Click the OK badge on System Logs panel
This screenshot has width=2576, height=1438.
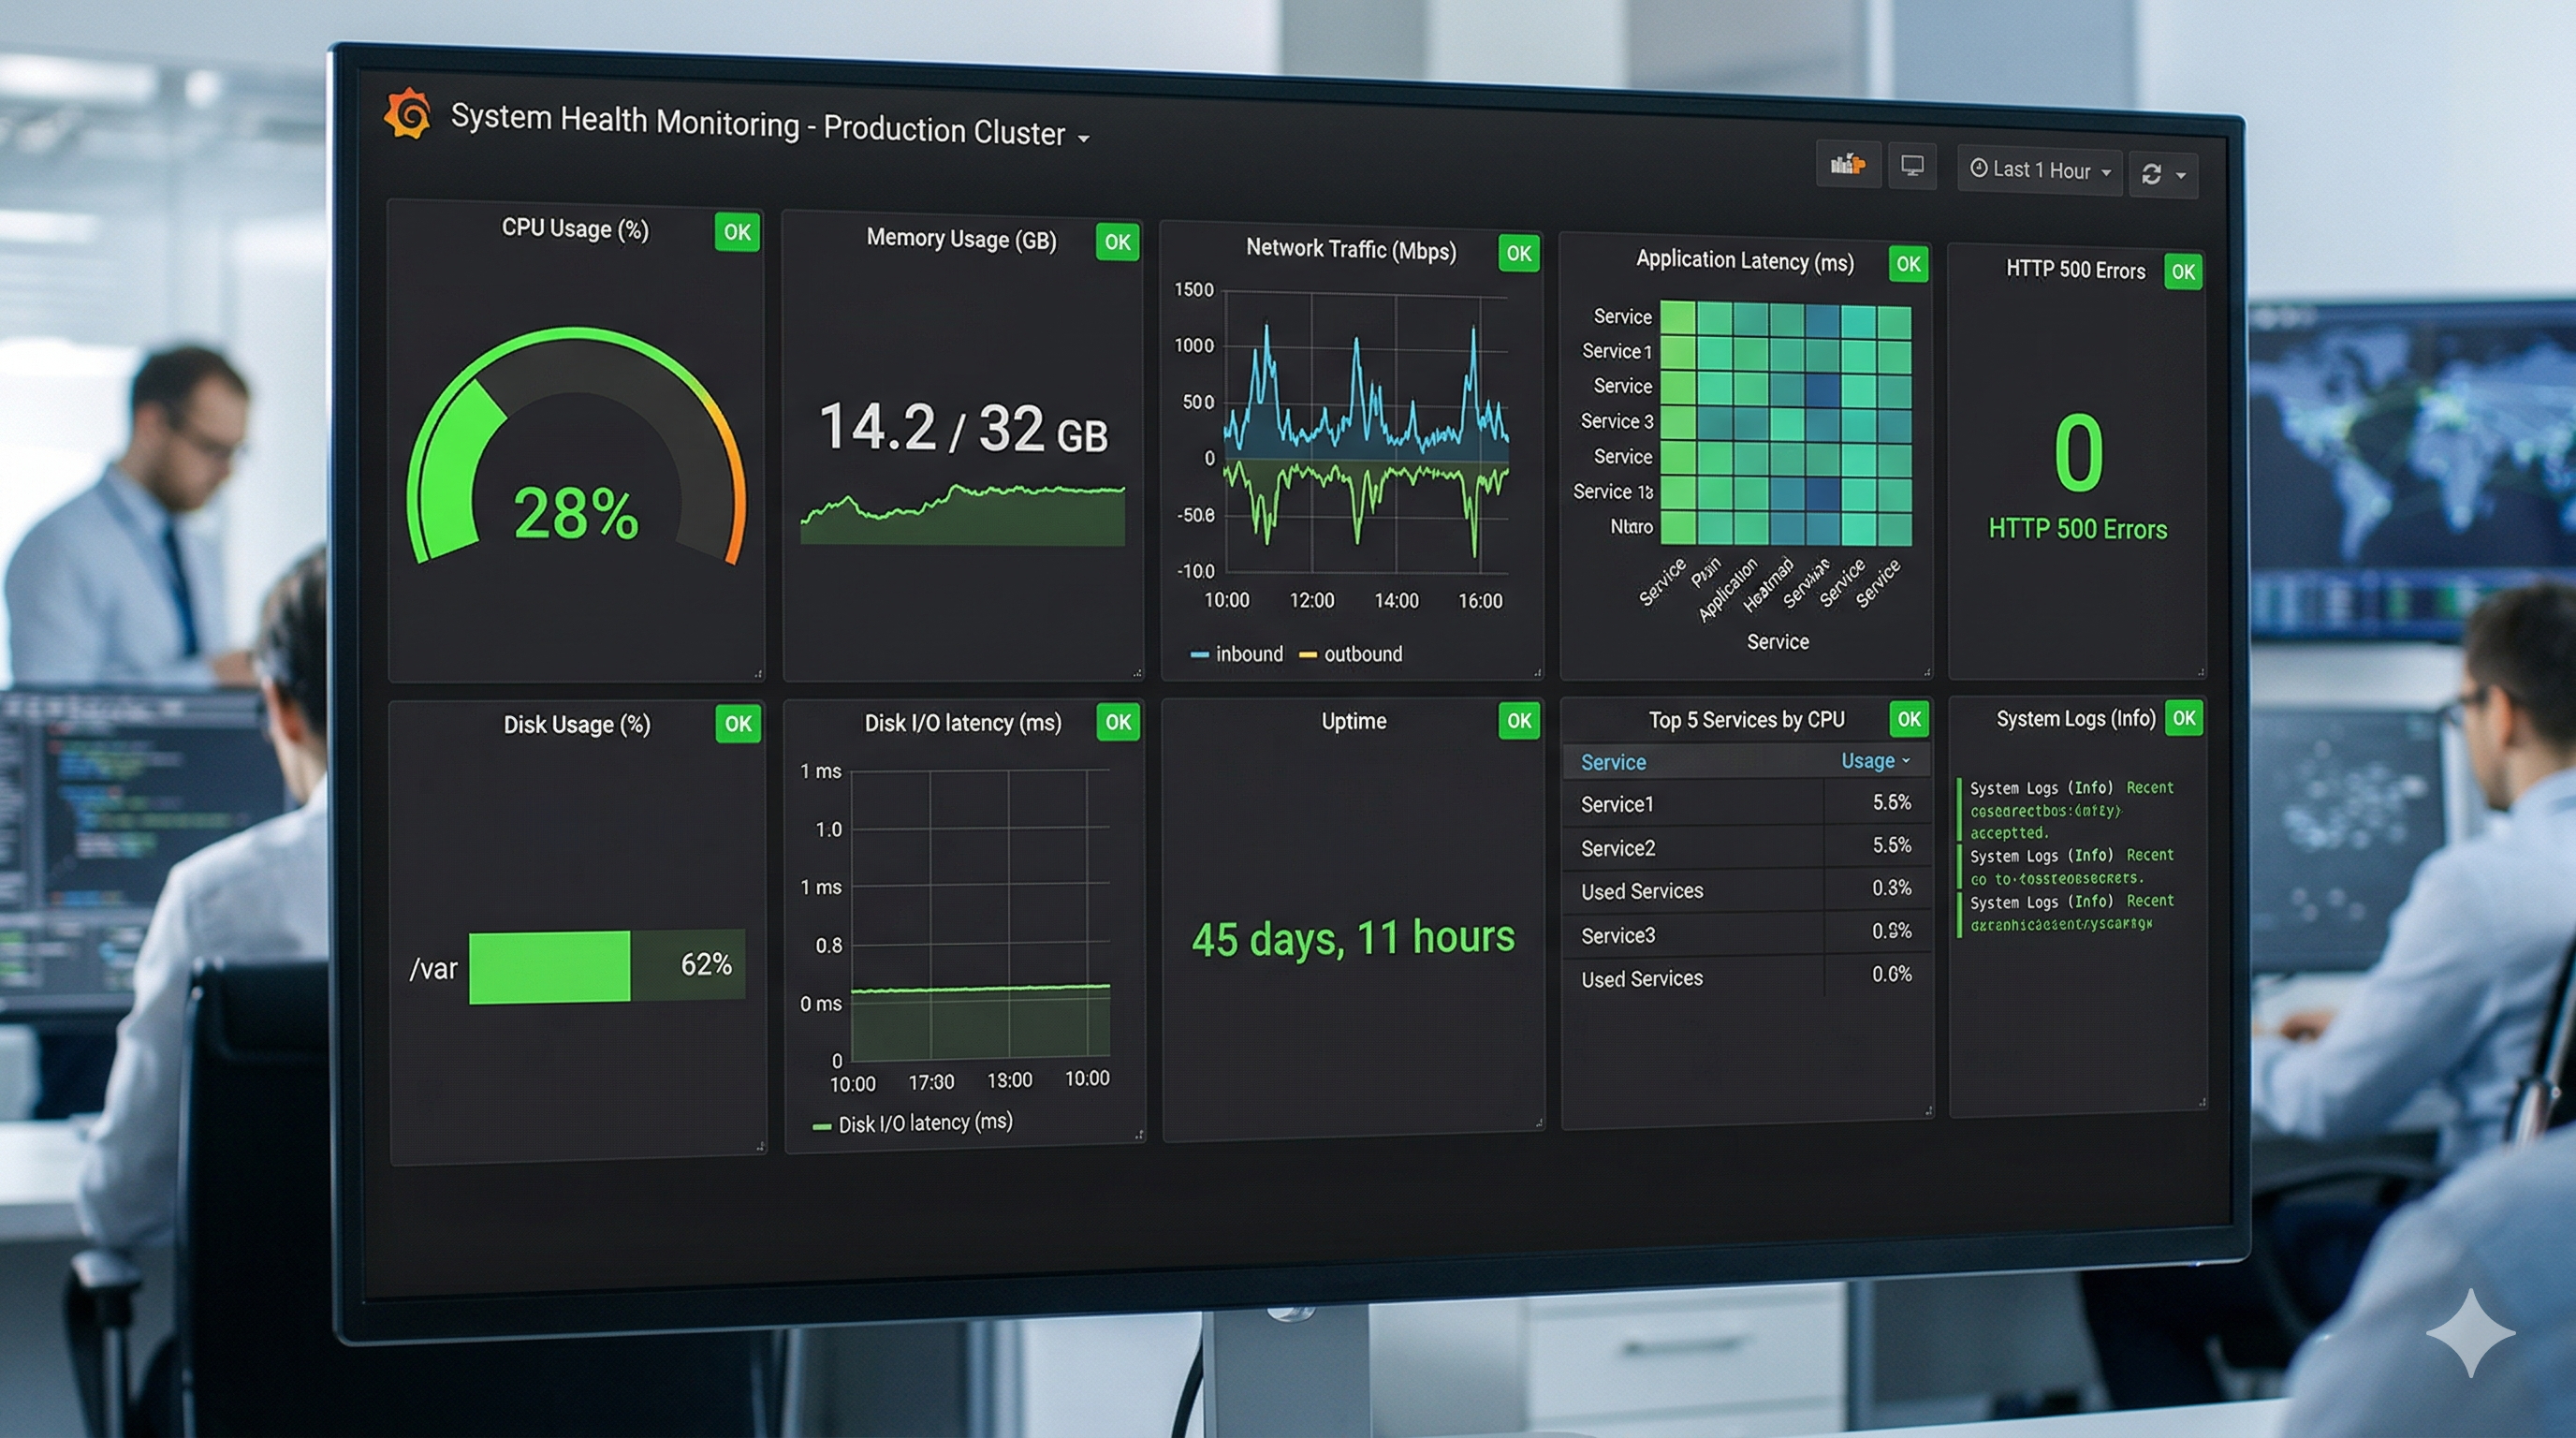tap(2184, 718)
